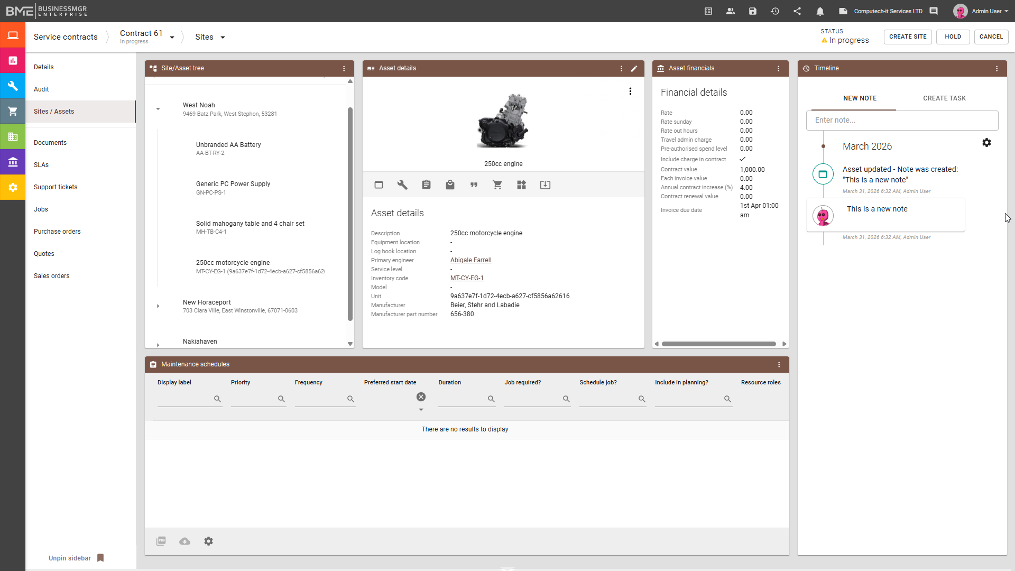Click the quotes icon in asset toolbar
The image size is (1015, 571).
[x=474, y=185]
